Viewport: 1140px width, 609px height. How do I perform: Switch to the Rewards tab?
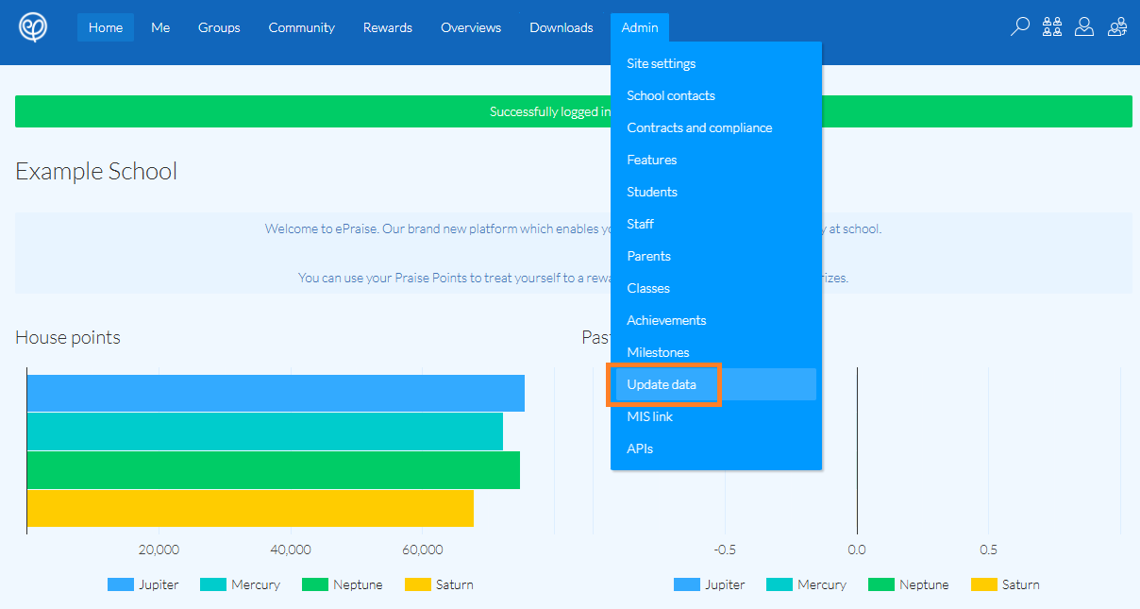pyautogui.click(x=387, y=27)
